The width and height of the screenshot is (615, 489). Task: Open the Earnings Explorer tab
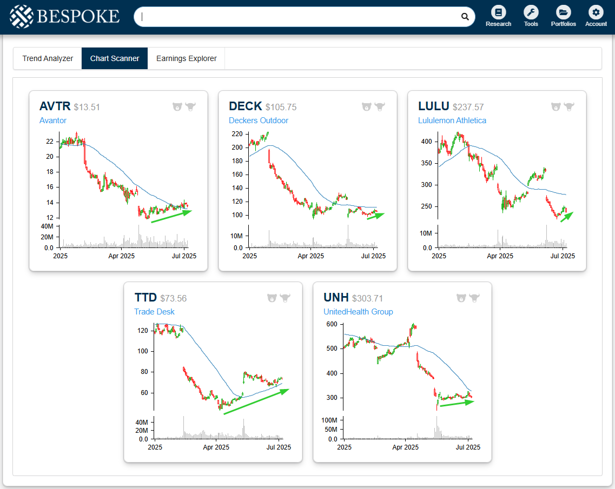(x=186, y=58)
